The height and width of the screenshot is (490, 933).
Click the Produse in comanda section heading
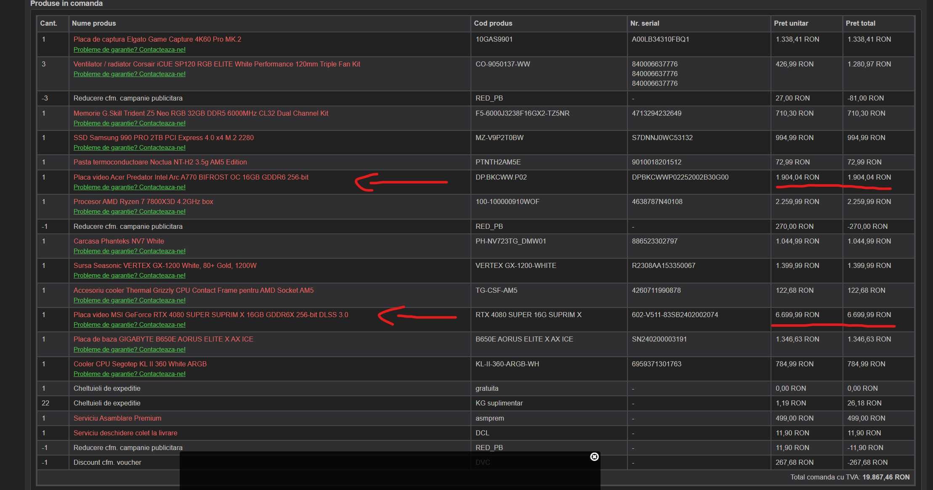[66, 3]
